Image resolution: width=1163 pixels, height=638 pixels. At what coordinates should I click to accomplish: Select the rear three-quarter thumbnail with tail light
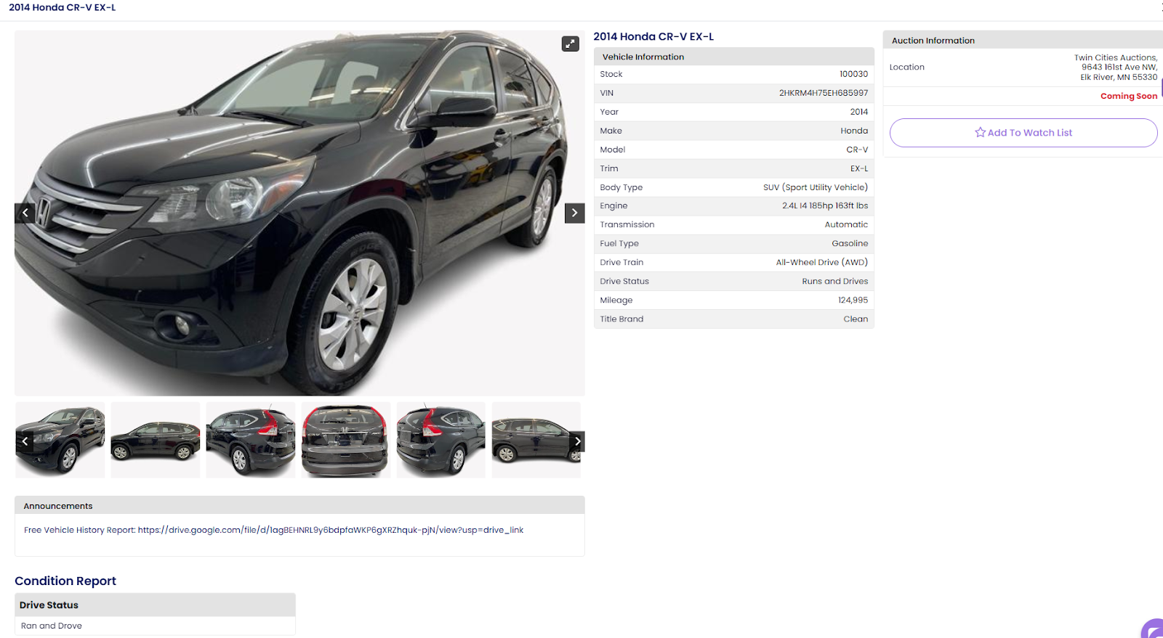(251, 441)
